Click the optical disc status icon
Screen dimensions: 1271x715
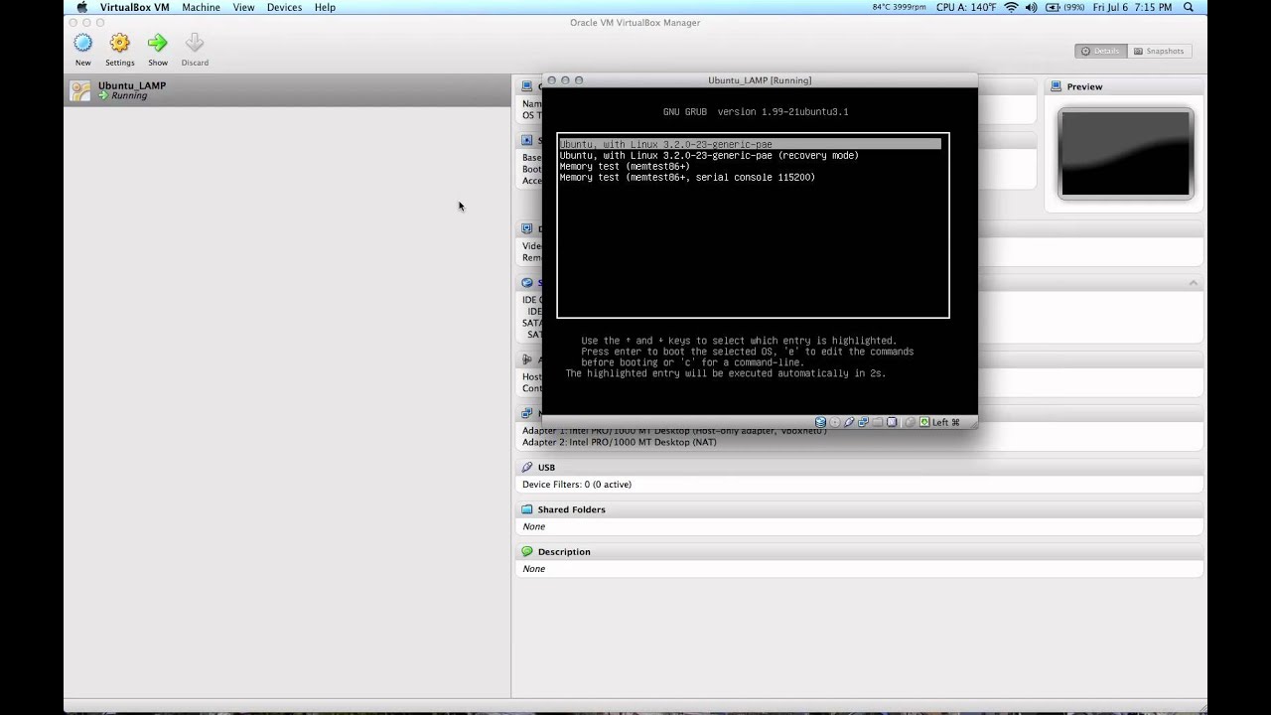pos(835,422)
